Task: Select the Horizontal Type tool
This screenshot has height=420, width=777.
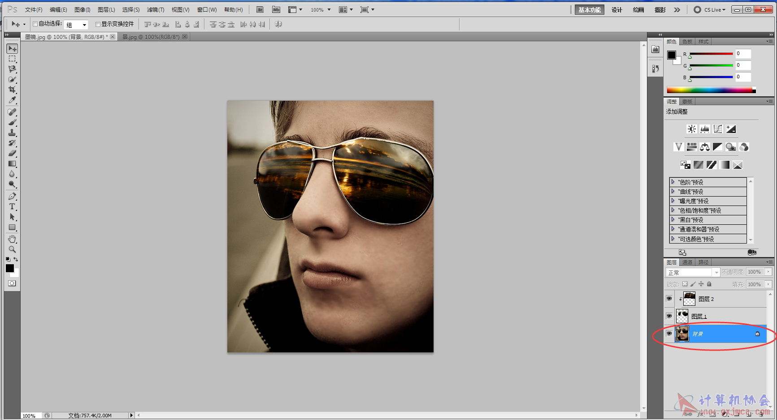Action: [x=12, y=206]
